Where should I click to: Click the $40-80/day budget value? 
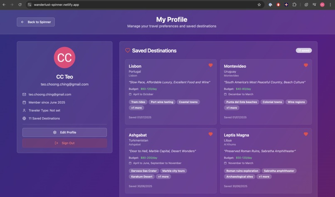(x=243, y=89)
